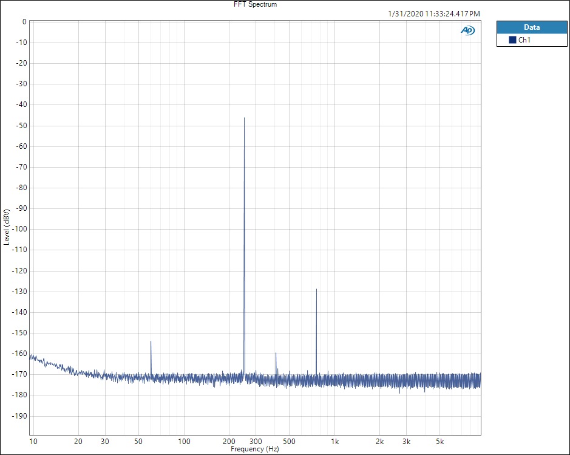Click the harmonic peak near 750 Hz
This screenshot has height=455, width=570.
coord(316,290)
